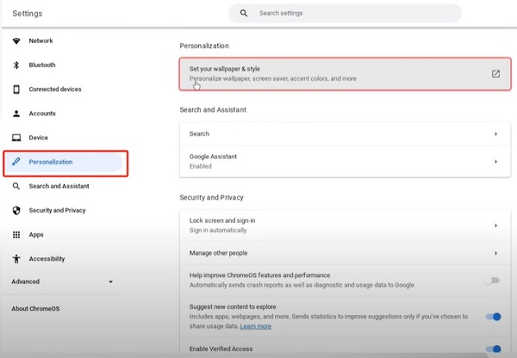Open About ChromeOS page
The width and height of the screenshot is (517, 358).
[35, 309]
